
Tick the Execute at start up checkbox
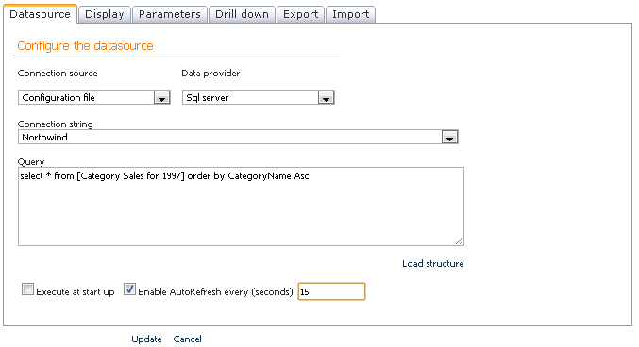[x=27, y=289]
